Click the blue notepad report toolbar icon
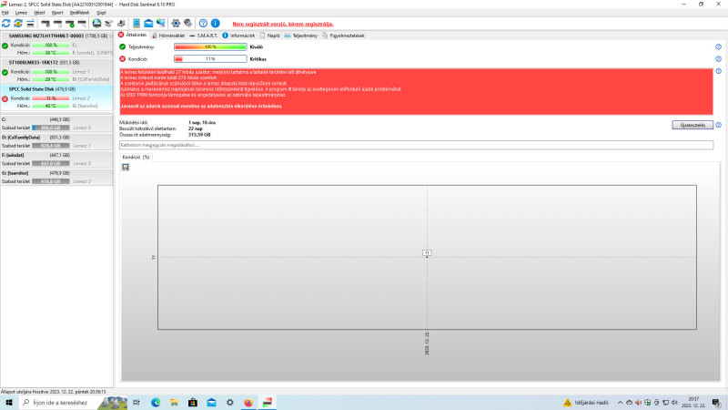 (x=136, y=24)
